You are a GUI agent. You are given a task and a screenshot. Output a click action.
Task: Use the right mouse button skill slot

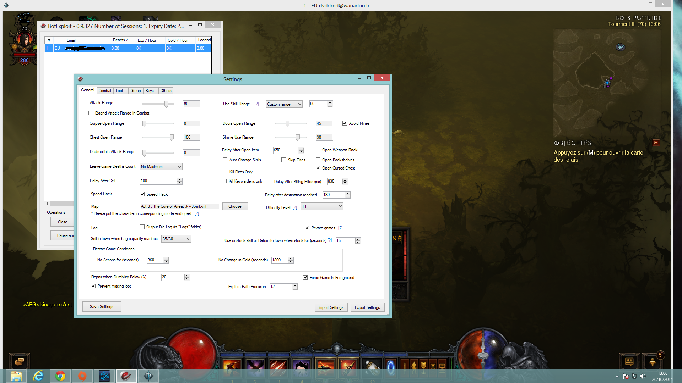[348, 368]
